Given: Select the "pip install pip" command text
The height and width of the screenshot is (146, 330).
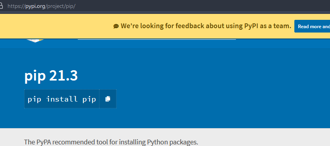Looking at the screenshot, I should tap(62, 99).
